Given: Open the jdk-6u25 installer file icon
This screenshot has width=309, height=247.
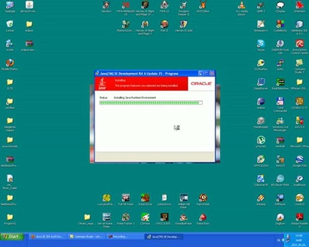Looking at the screenshot, I should (29, 7).
